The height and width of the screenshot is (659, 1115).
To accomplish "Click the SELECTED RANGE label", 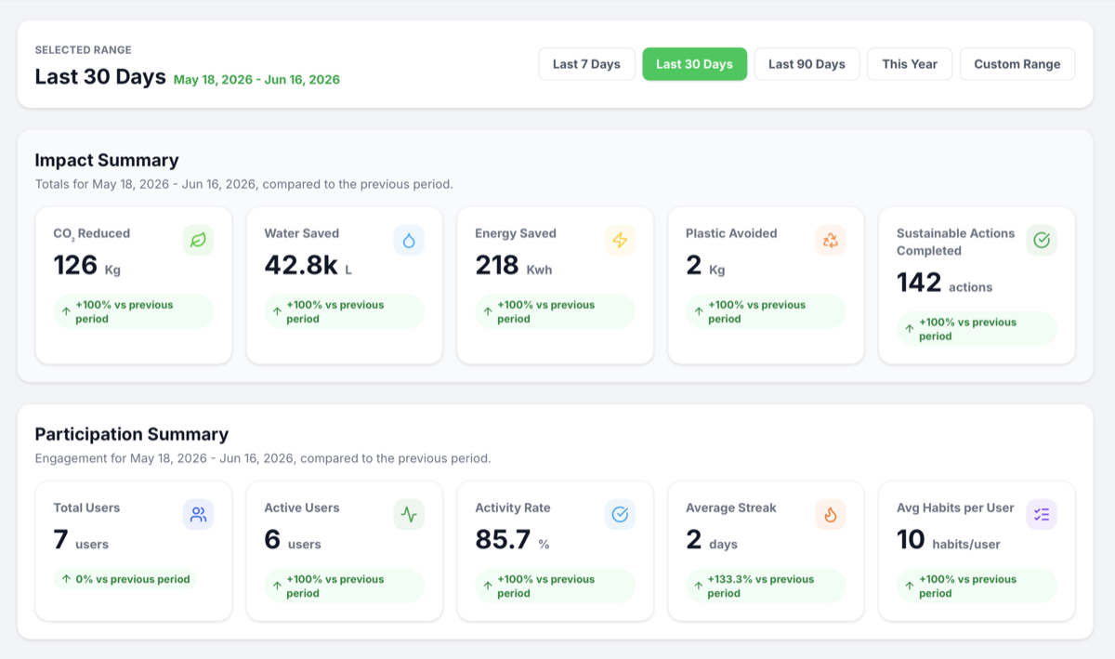I will coord(84,50).
